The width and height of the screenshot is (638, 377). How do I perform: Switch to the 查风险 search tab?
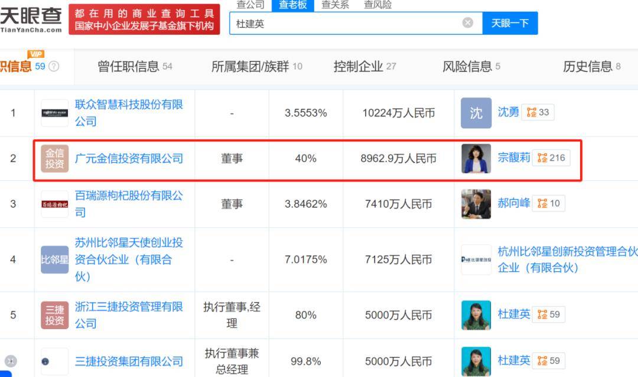[379, 6]
